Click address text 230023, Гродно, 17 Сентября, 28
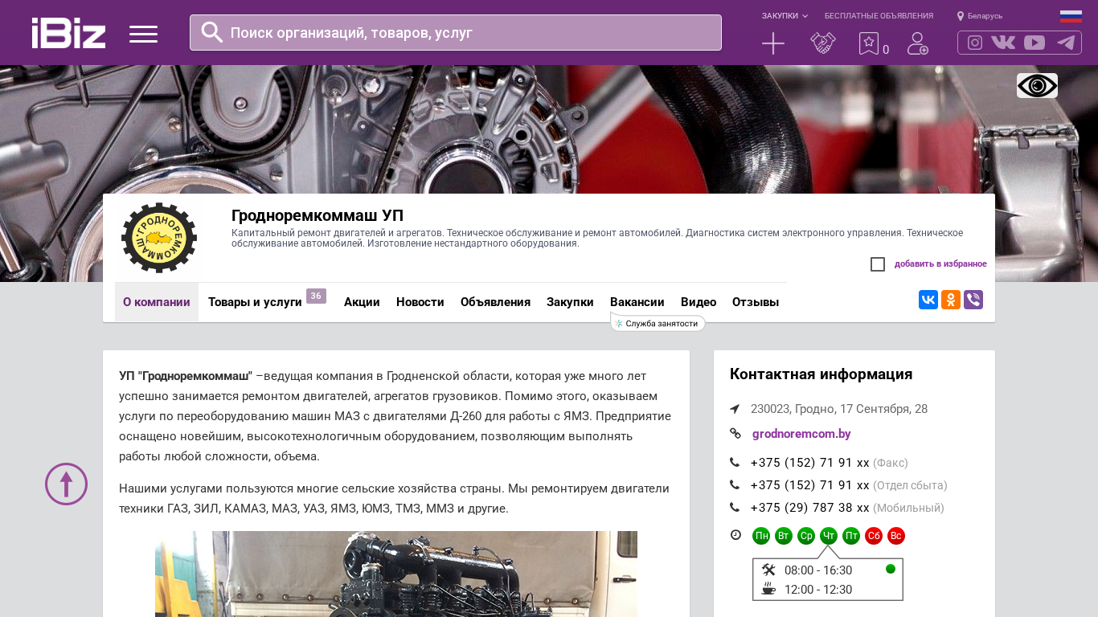 coord(839,409)
